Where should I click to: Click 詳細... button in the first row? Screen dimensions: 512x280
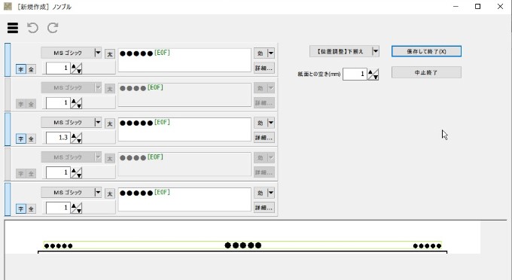click(264, 68)
